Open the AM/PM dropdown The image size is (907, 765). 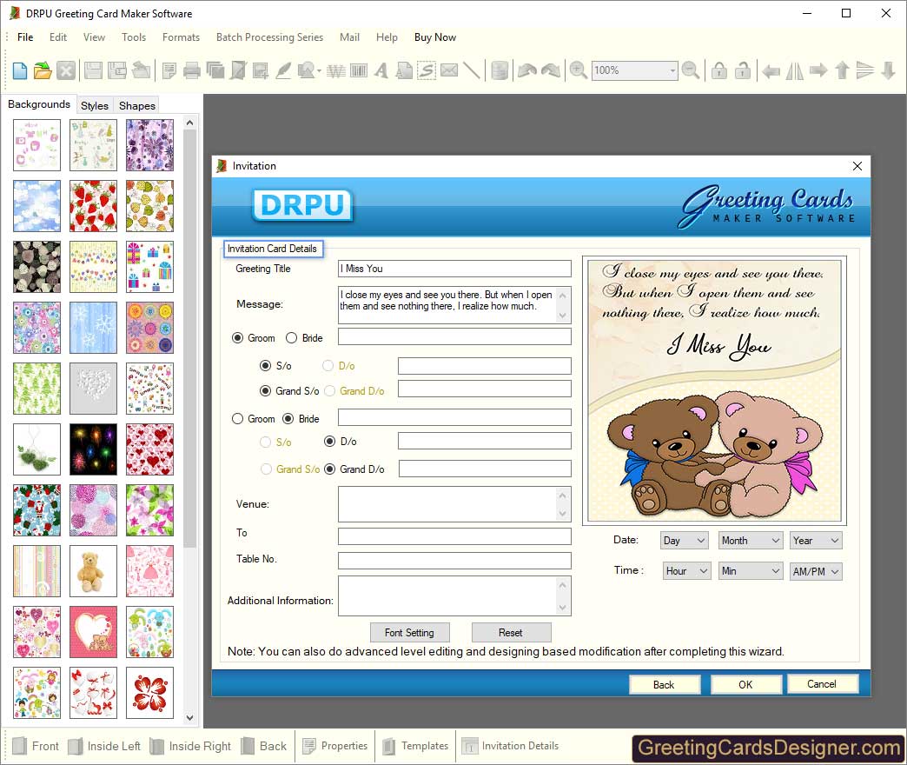tap(816, 571)
